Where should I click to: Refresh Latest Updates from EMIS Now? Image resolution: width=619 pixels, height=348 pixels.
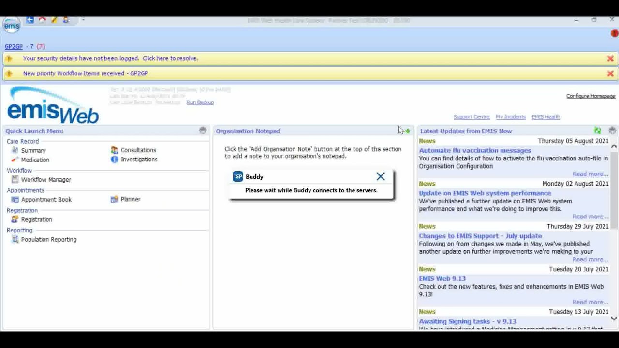(598, 130)
